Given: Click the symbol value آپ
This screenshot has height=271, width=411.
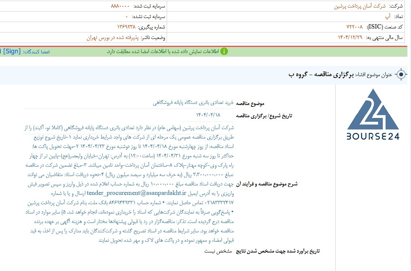Looking at the screenshot, I should (388, 17).
